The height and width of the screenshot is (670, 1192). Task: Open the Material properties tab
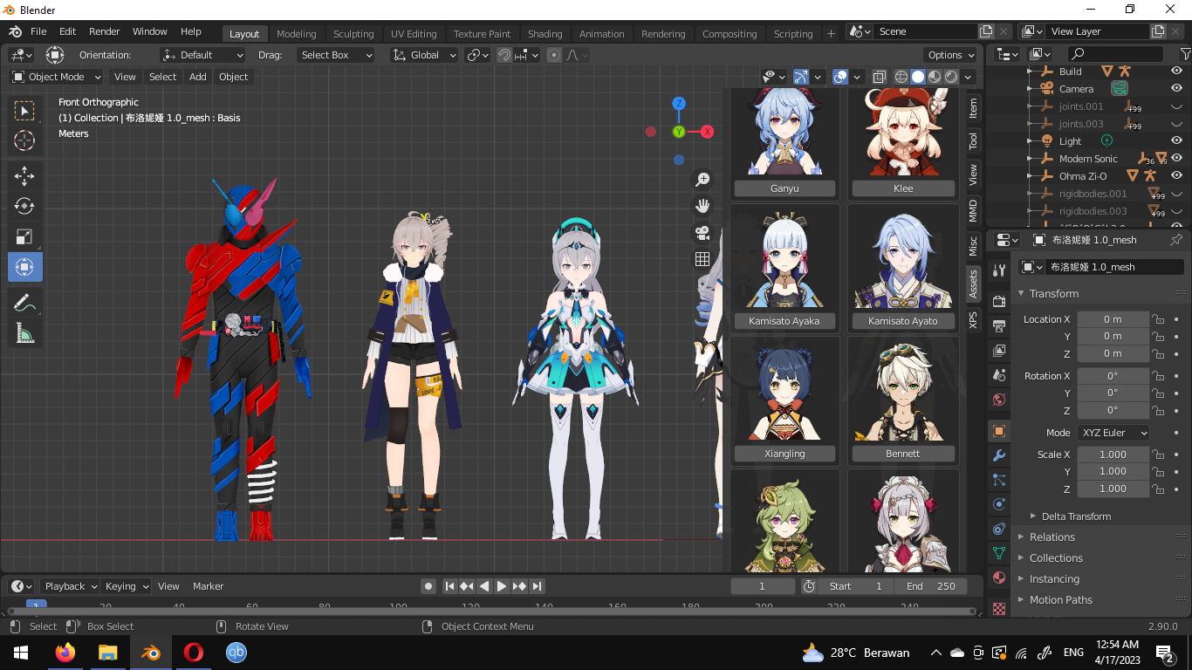click(998, 577)
